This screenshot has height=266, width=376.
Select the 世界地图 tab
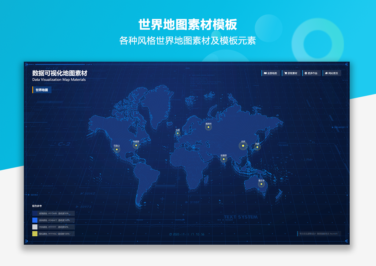pos(42,90)
